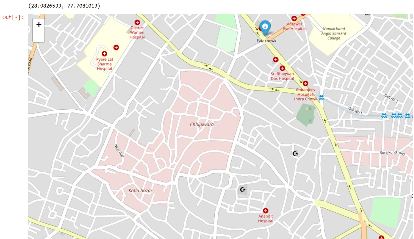
Task: Select the Nanakchand Anglo Sanskrit College label
Action: (x=334, y=34)
